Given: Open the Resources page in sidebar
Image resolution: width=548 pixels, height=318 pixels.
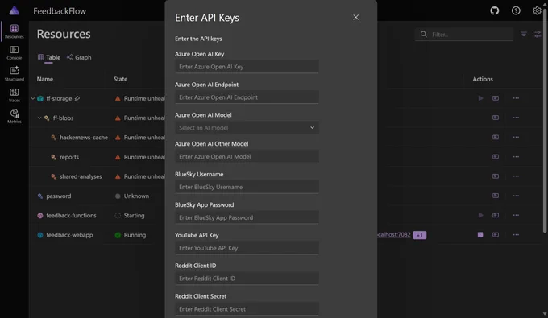Looking at the screenshot, I should [15, 31].
